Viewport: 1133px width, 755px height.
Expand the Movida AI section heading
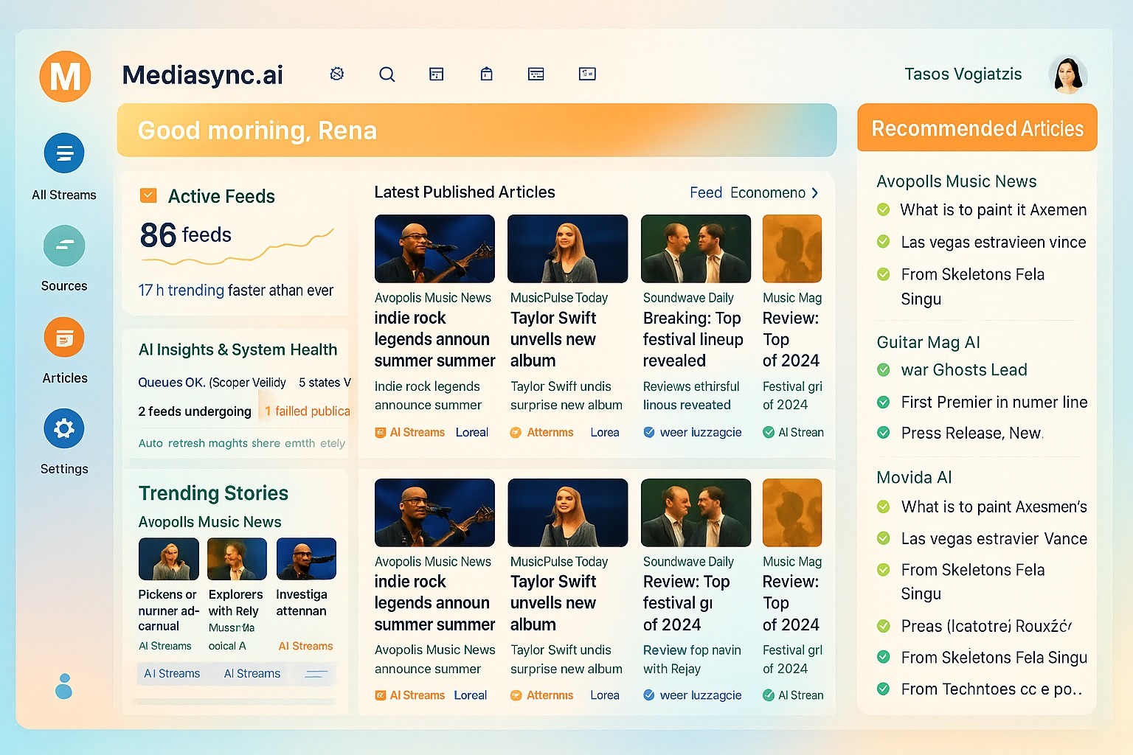[x=914, y=478]
